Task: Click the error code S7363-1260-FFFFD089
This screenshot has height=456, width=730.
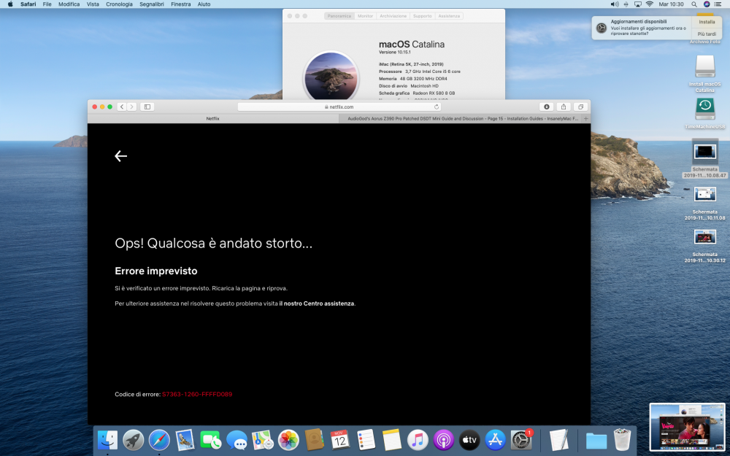Action: (197, 394)
